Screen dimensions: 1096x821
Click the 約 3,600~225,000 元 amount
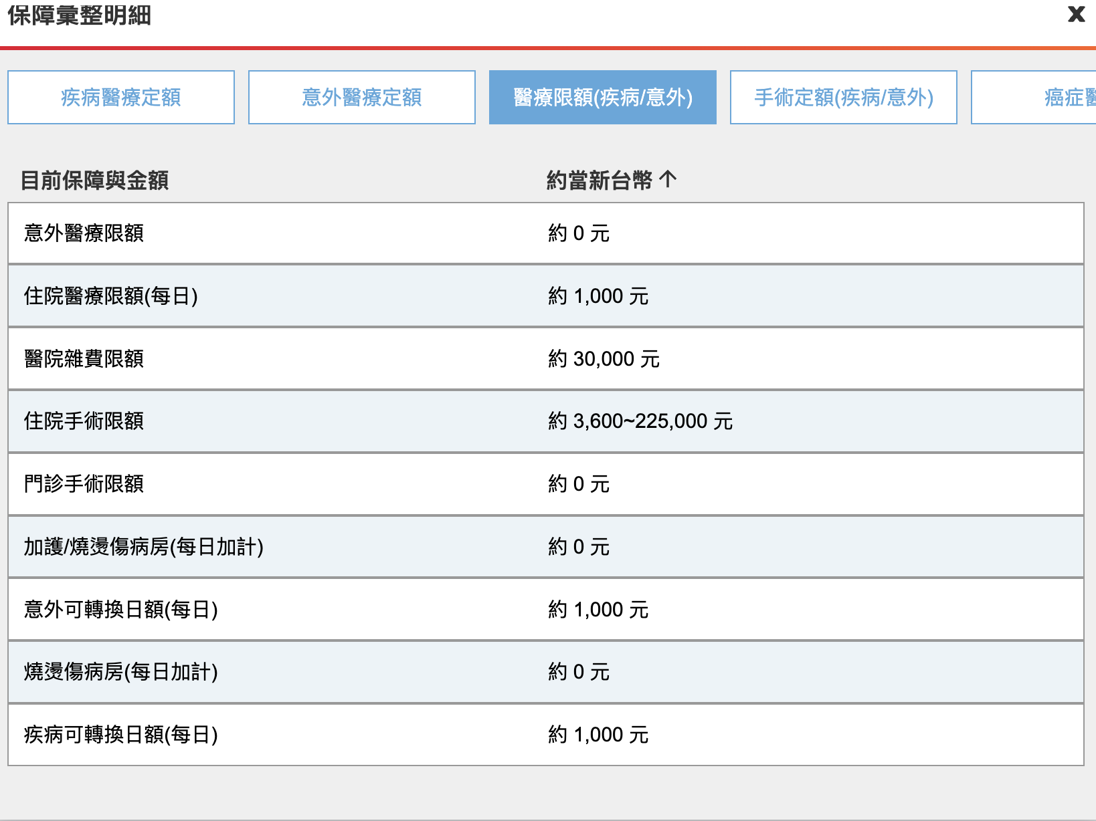640,421
